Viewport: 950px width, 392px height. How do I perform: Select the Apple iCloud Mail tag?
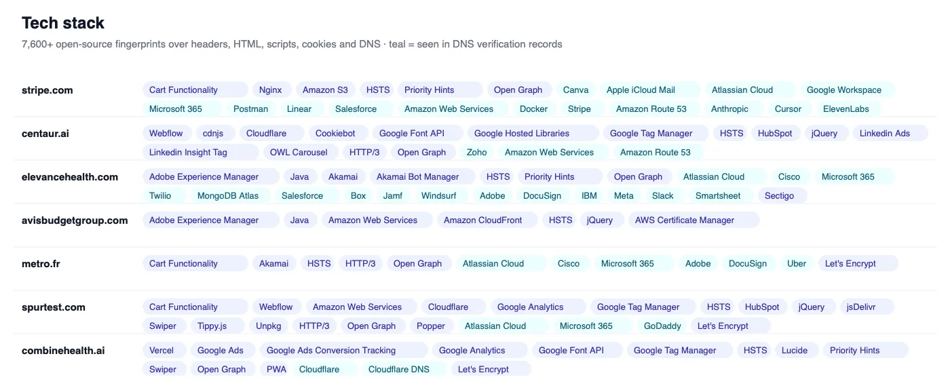coord(650,90)
